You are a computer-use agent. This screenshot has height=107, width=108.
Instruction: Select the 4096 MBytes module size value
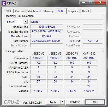pos(46,27)
